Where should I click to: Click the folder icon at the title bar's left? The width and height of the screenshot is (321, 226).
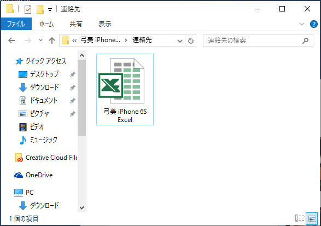coord(10,9)
